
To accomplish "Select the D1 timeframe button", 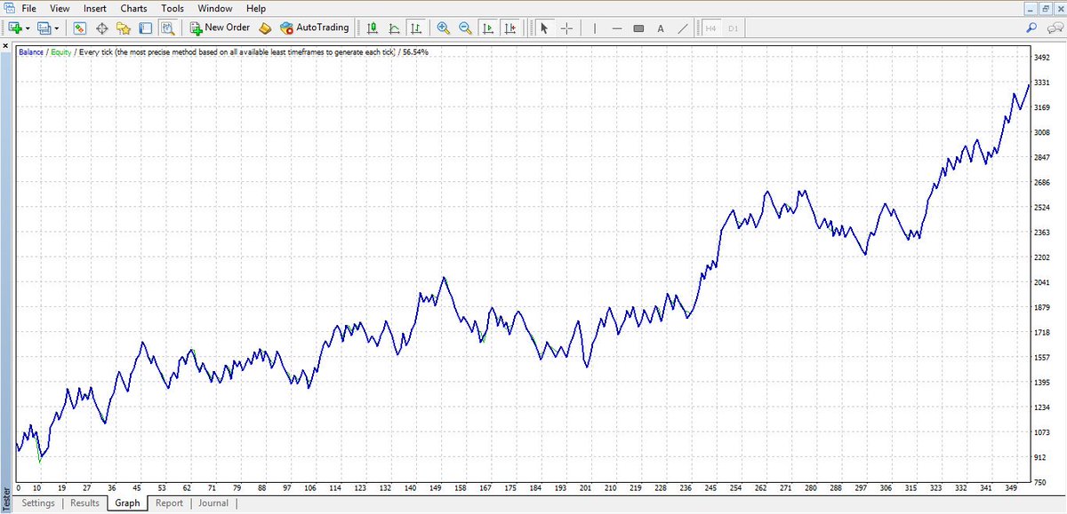I will [x=733, y=28].
